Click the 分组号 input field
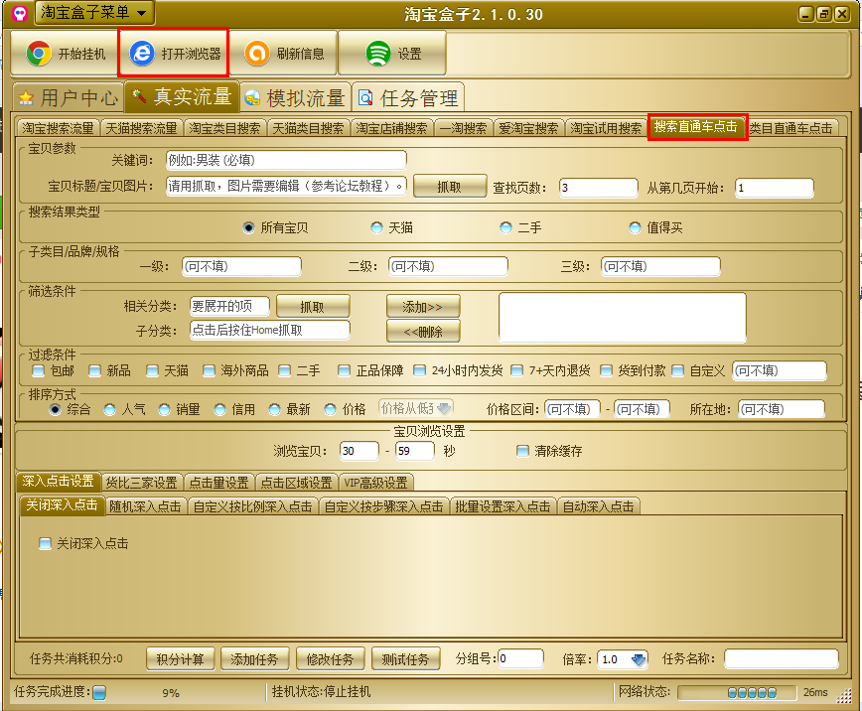The image size is (862, 711). click(521, 658)
